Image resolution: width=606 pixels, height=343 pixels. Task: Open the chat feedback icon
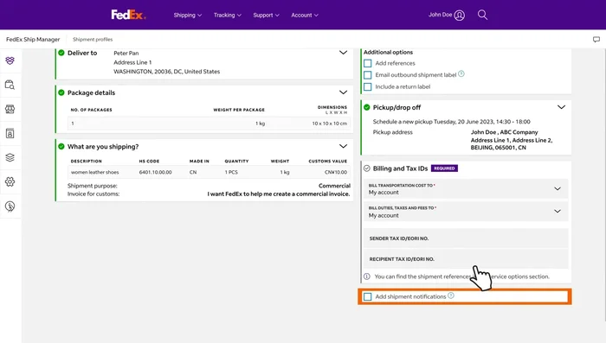coord(596,40)
